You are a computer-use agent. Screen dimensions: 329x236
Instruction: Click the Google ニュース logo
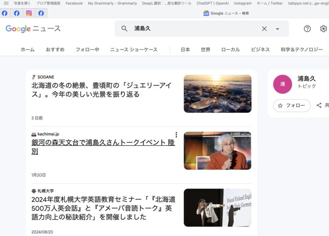pos(33,29)
